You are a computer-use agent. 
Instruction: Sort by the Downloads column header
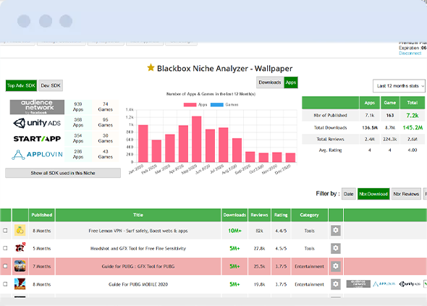[x=234, y=215]
